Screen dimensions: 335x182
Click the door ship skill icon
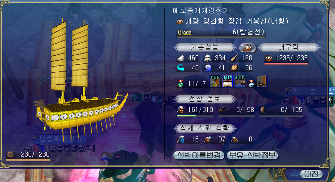(x=262, y=81)
